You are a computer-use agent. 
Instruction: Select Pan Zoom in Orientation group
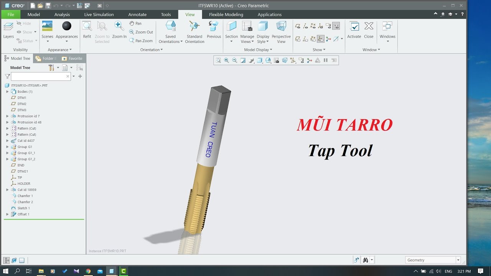[x=141, y=41]
